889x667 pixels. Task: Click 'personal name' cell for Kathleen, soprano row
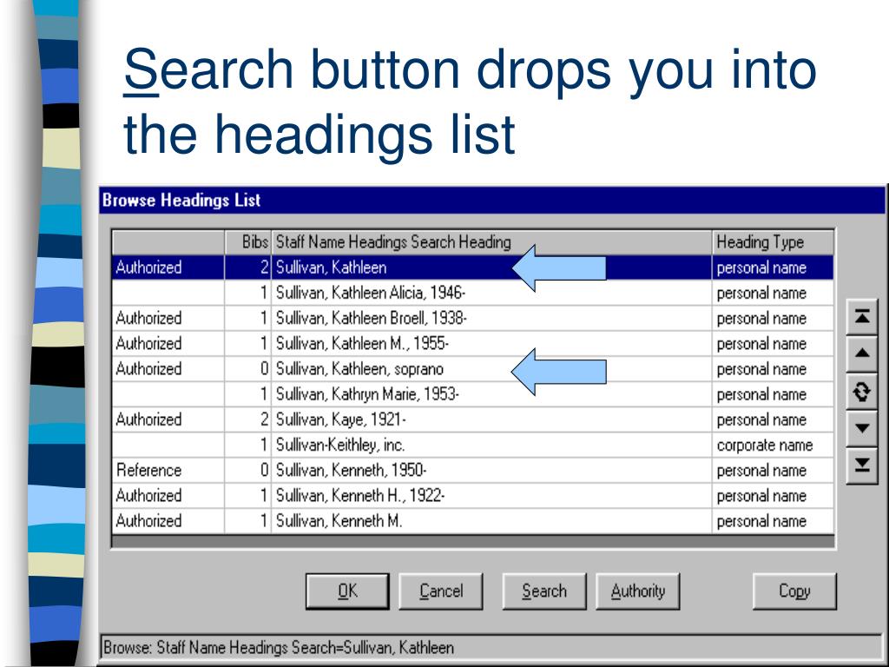click(773, 369)
